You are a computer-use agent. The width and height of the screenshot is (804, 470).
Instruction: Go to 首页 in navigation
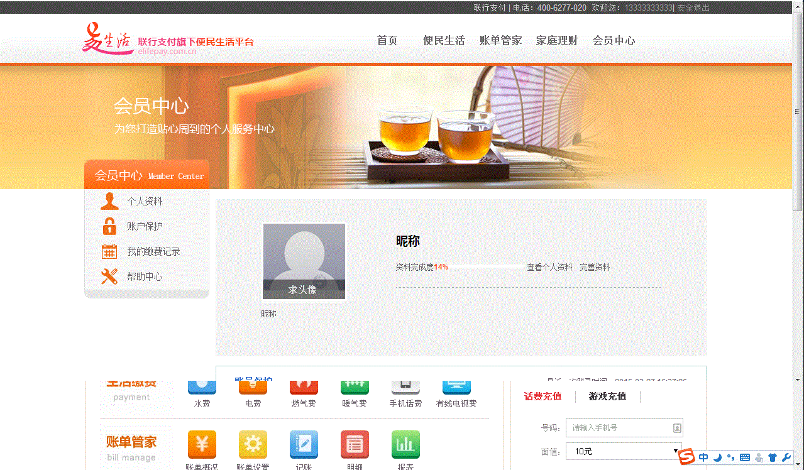(x=387, y=40)
